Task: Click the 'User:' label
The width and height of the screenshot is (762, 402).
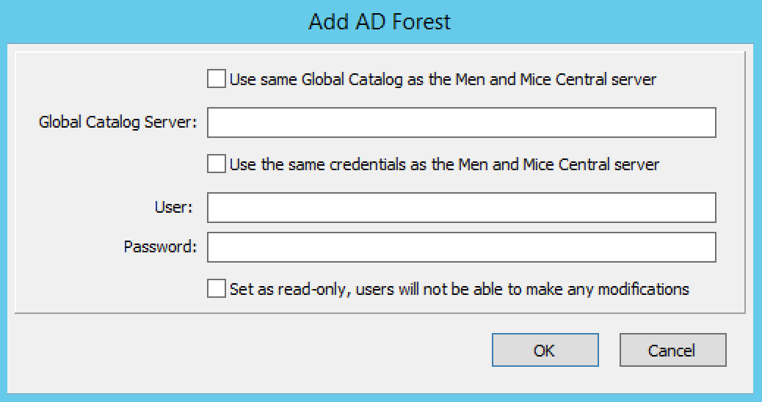Action: click(173, 208)
